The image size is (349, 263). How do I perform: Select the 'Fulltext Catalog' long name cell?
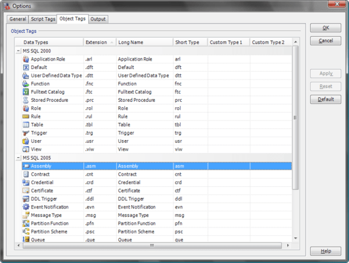pyautogui.click(x=145, y=92)
